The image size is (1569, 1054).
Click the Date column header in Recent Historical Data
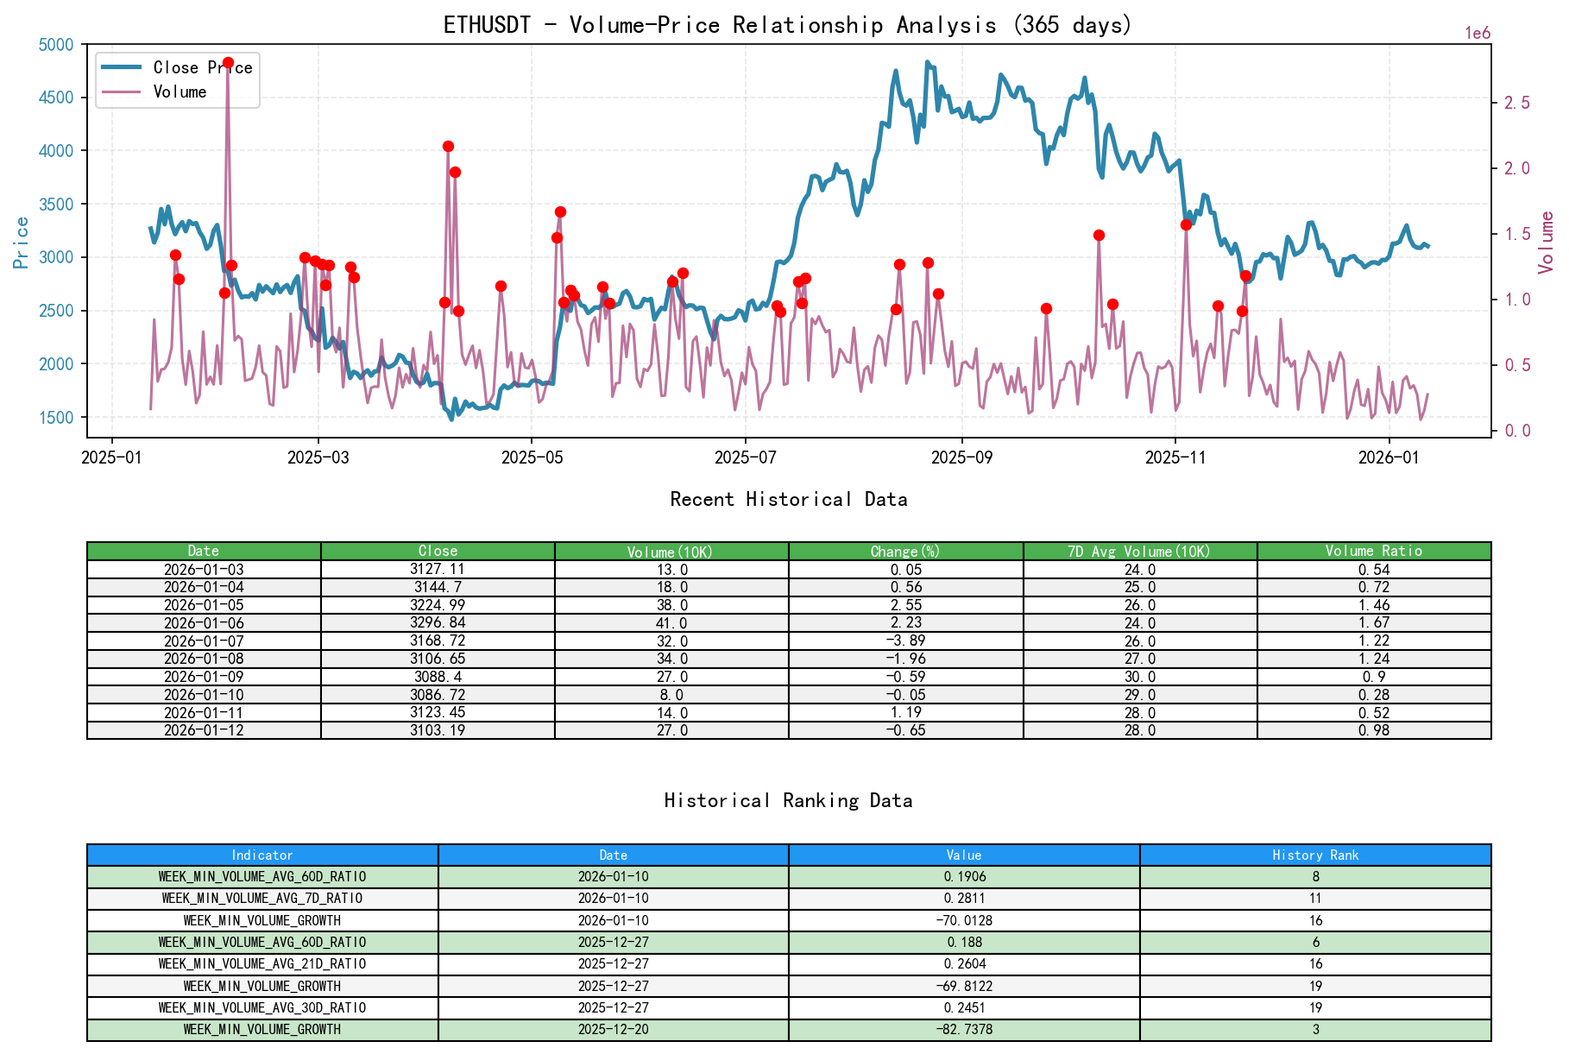click(x=203, y=551)
